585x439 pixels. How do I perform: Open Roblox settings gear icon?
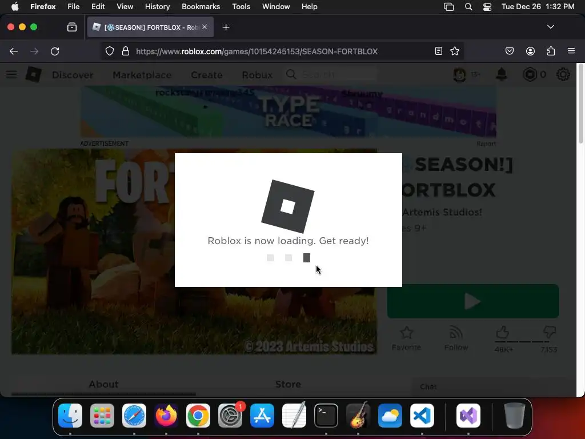pyautogui.click(x=563, y=75)
